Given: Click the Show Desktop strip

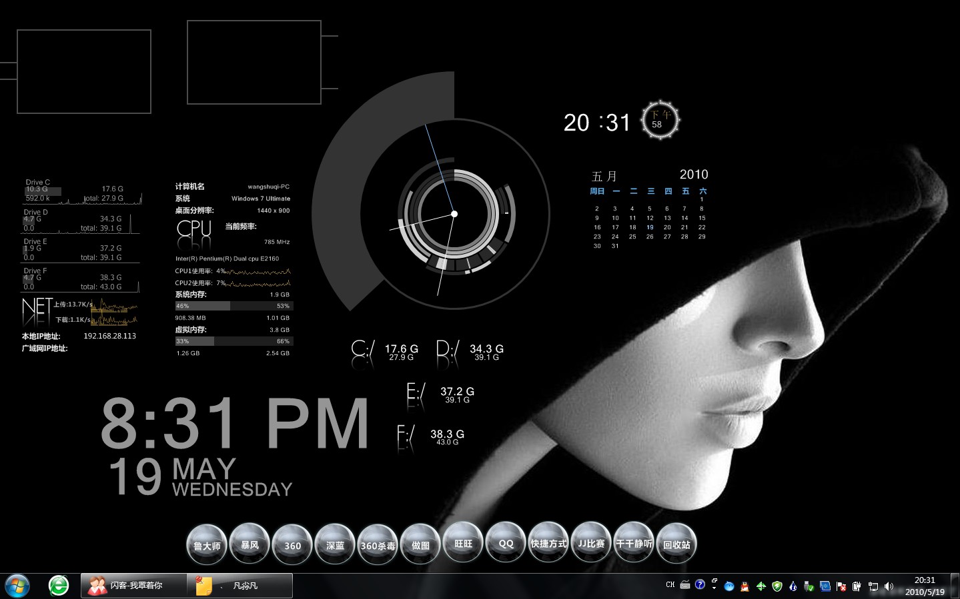Looking at the screenshot, I should coord(955,586).
